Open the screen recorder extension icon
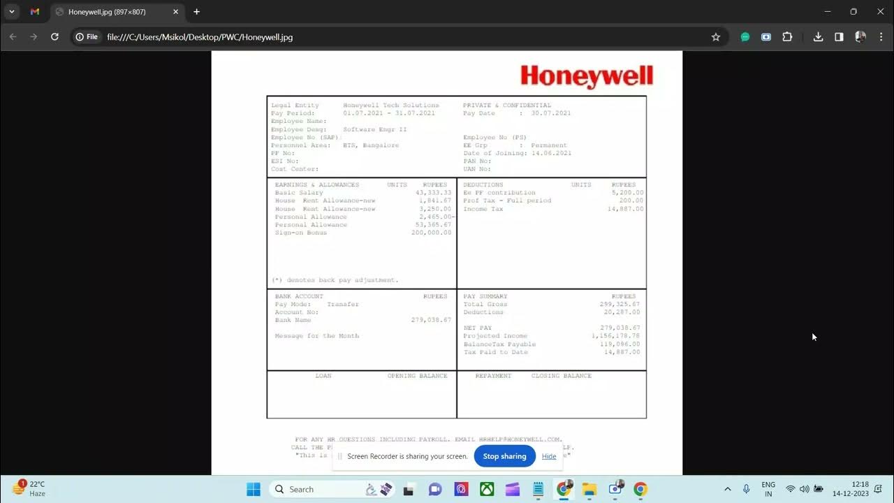This screenshot has width=894, height=503. pyautogui.click(x=766, y=37)
